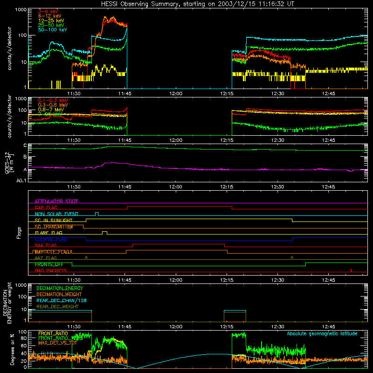Image resolution: width=373 pixels, height=373 pixels.
Task: Click the GOES-12 axis label
Action: (9, 163)
